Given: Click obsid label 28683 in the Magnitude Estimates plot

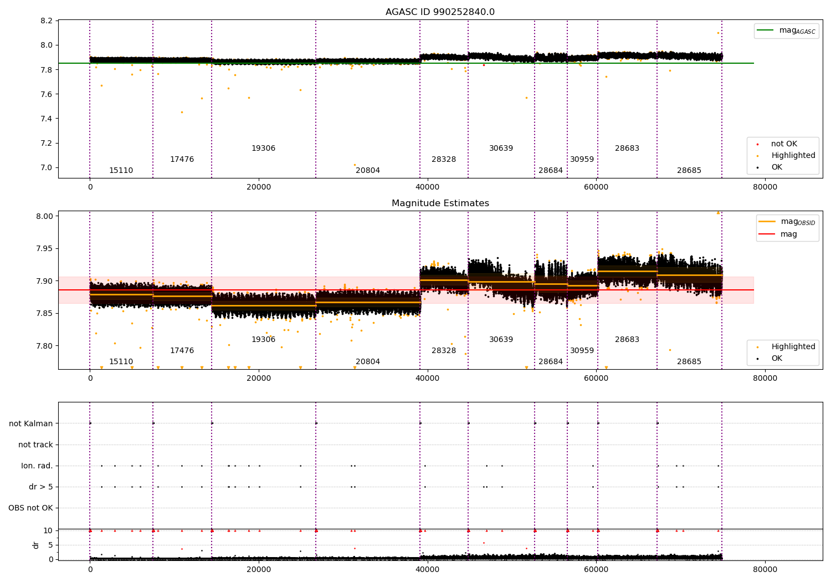Looking at the screenshot, I should click(627, 340).
